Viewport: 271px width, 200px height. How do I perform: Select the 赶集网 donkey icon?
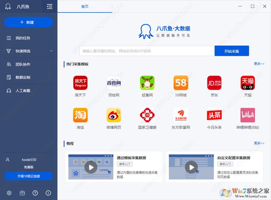147,83
